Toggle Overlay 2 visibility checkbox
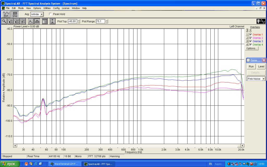Screen dimensions: 267x167 251,38
